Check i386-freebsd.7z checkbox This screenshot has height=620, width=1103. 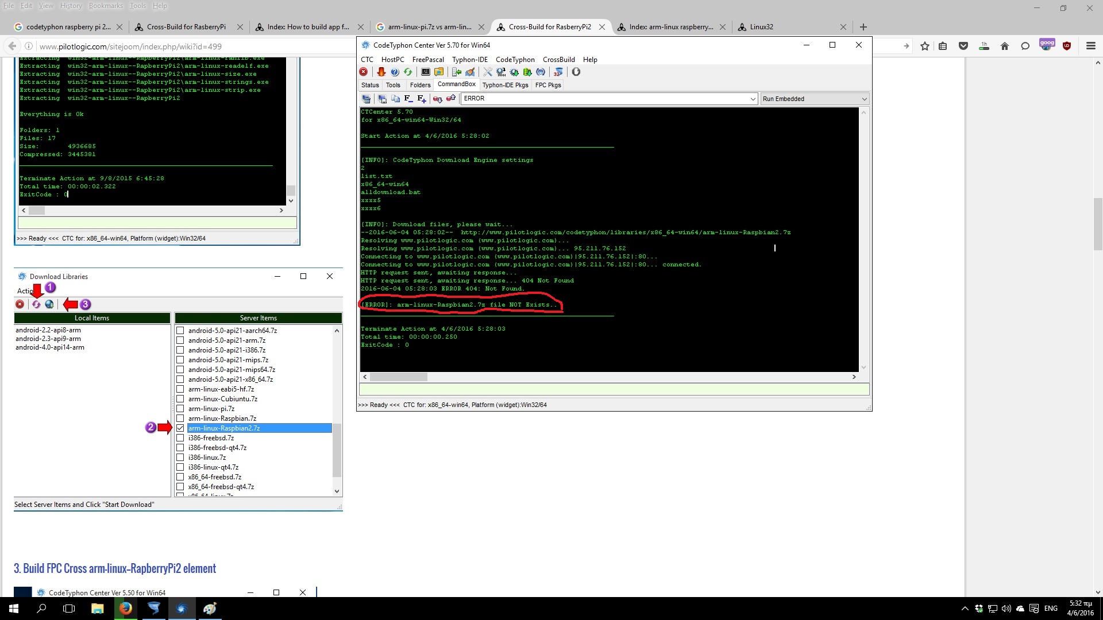click(x=180, y=438)
